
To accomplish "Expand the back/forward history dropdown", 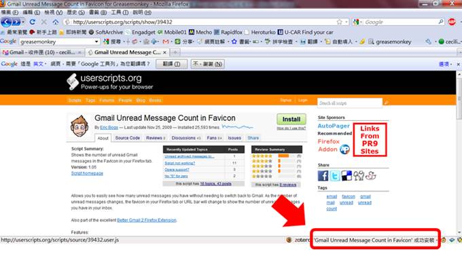I will point(23,22).
